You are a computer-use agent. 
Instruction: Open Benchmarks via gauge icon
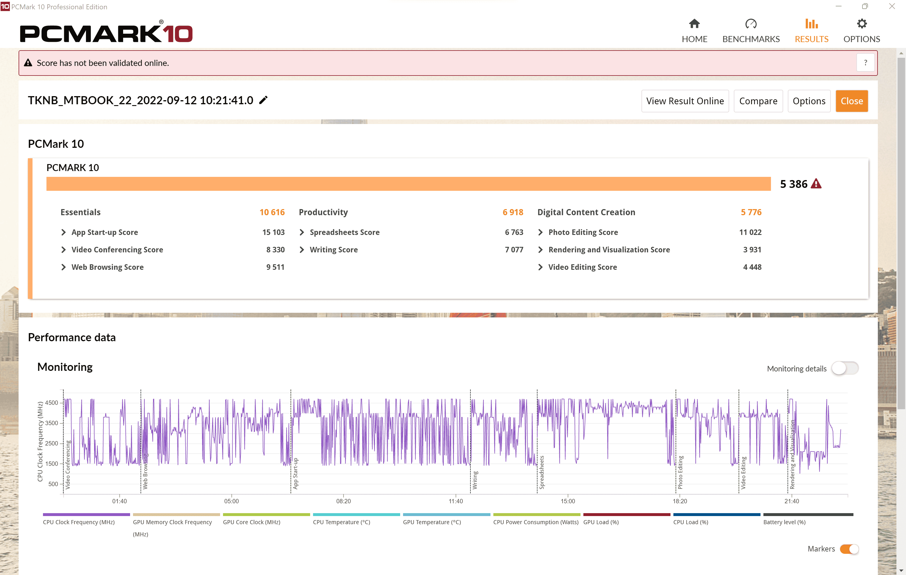[x=751, y=24]
